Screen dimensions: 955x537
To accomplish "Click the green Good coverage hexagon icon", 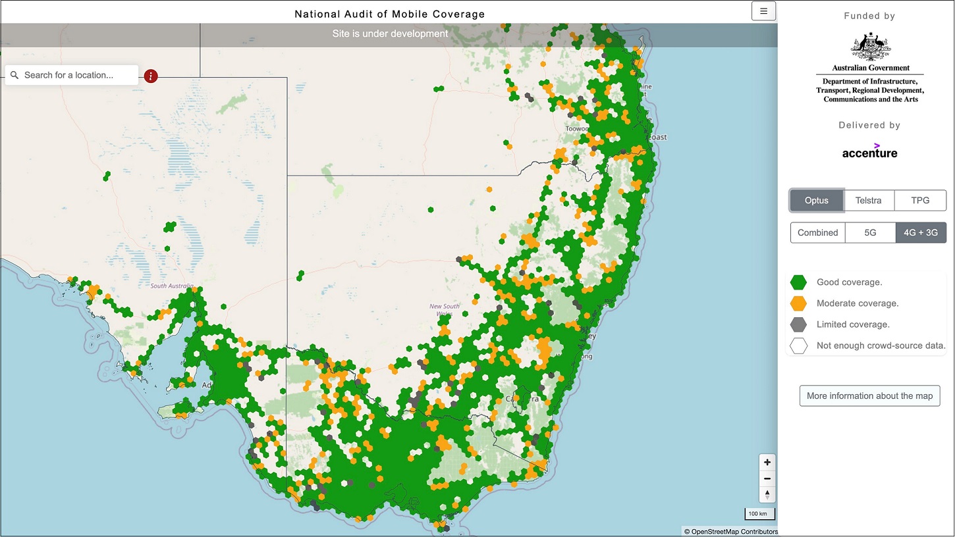I will (798, 282).
